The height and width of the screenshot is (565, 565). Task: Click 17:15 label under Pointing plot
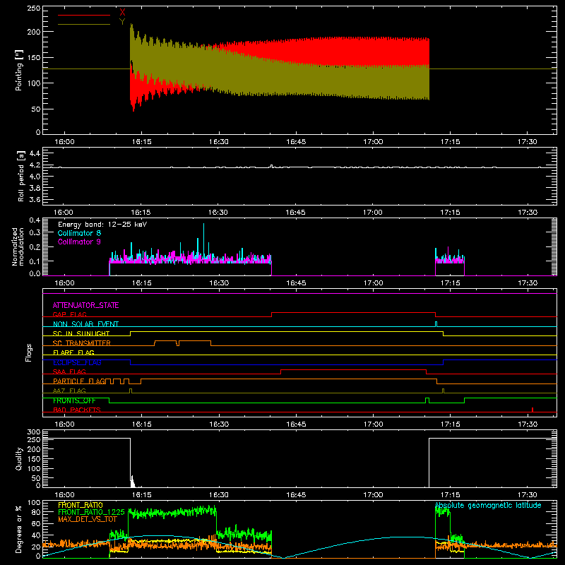point(450,142)
